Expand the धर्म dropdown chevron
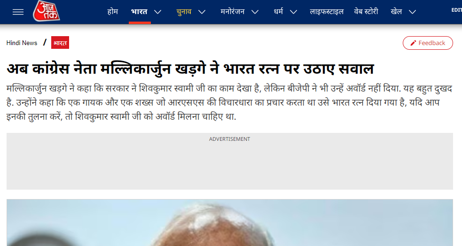Image resolution: width=462 pixels, height=246 pixels. click(x=293, y=12)
